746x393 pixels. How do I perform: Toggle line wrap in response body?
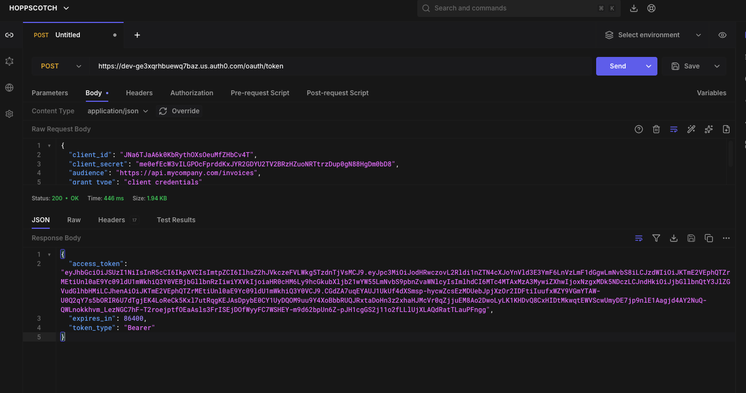point(639,238)
